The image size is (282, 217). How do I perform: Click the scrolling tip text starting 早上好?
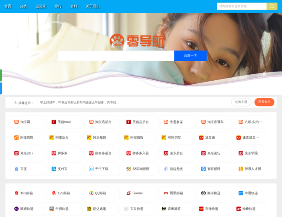click(x=79, y=102)
